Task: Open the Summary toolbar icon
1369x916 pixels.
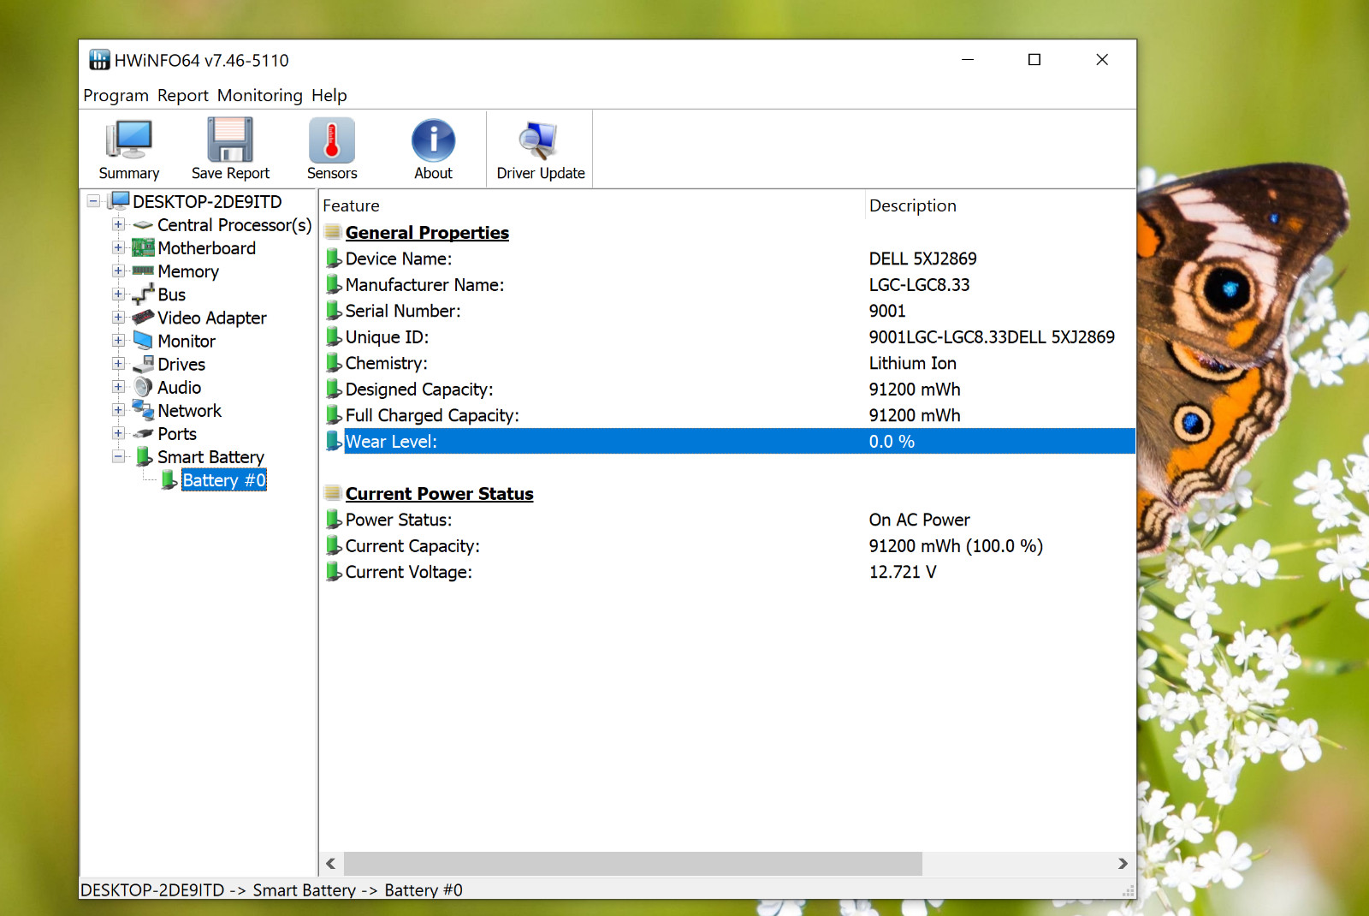Action: pyautogui.click(x=128, y=140)
